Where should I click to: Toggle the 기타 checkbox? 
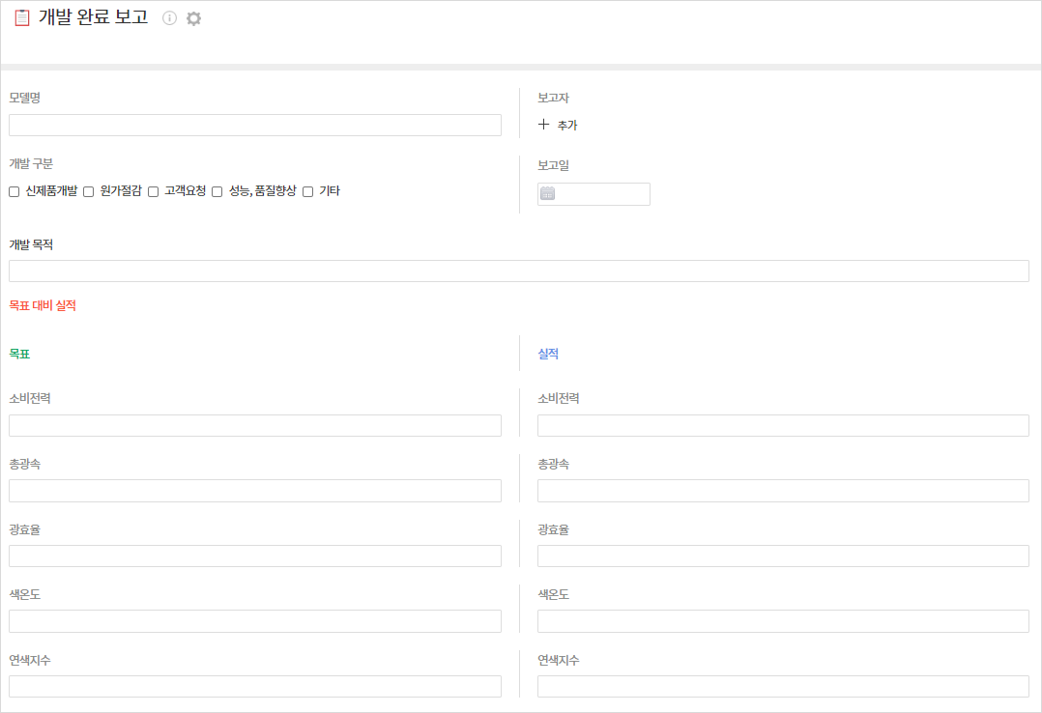308,191
